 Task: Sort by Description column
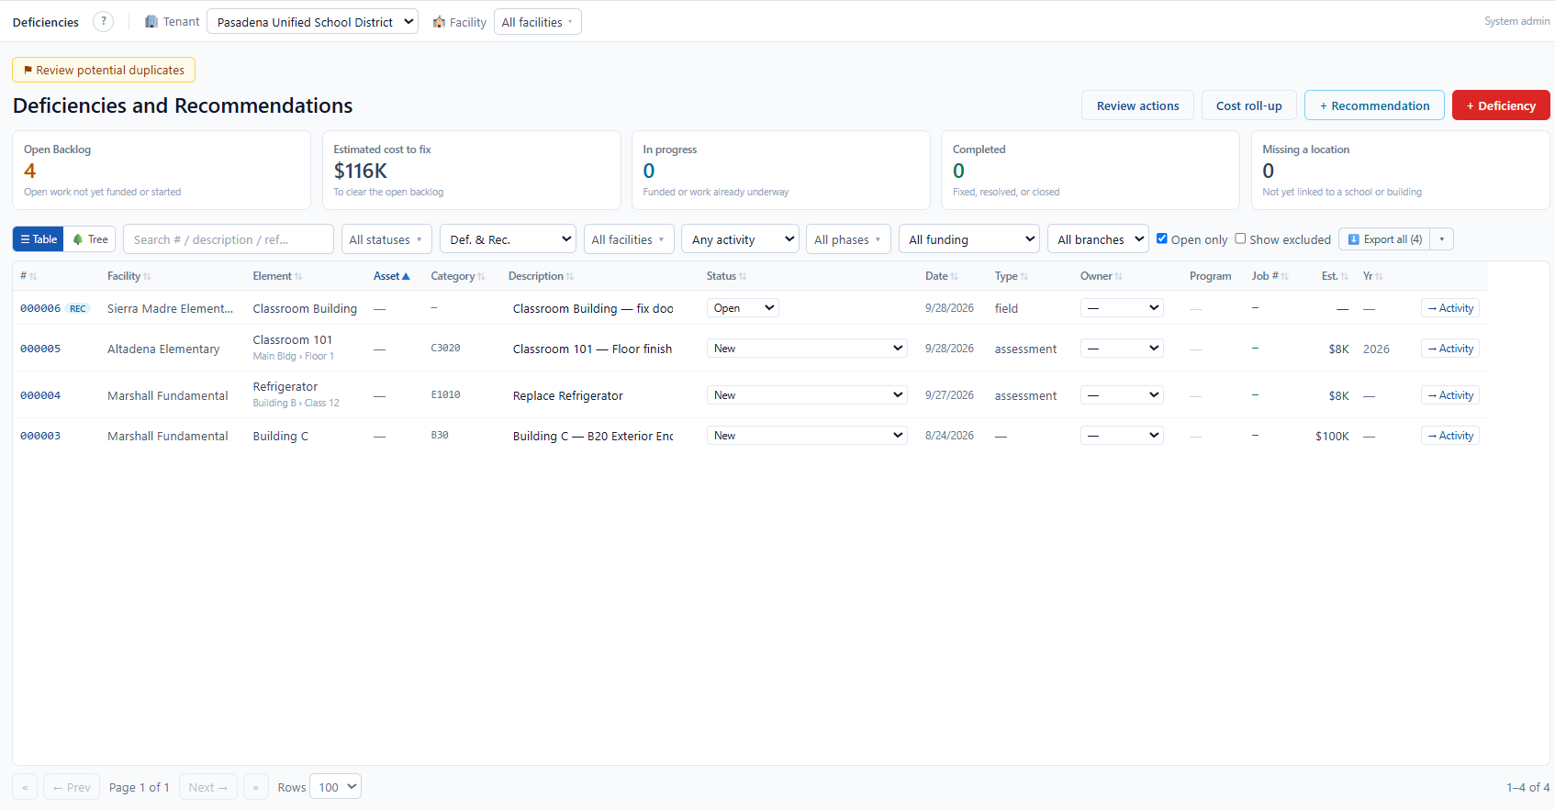(x=541, y=276)
